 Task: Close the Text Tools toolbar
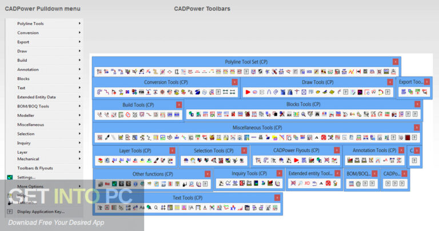click(x=277, y=198)
